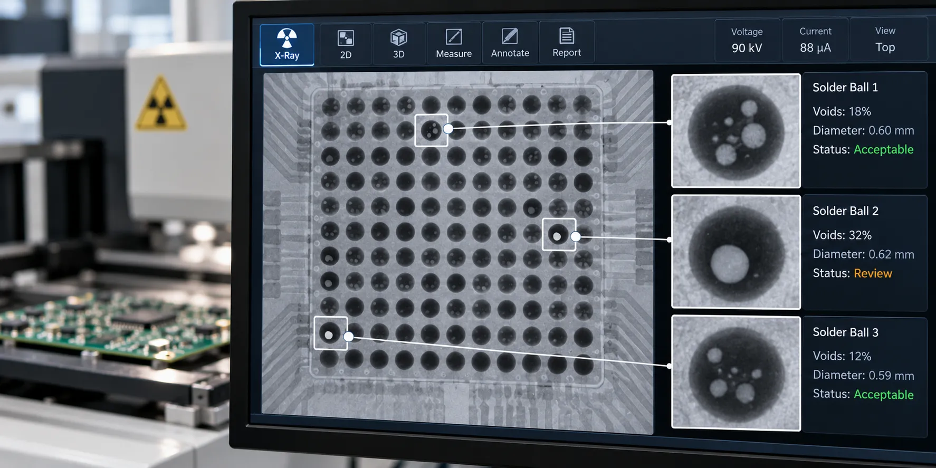
Task: Select the marker box linked to Solder Ball 2
Action: tap(559, 235)
